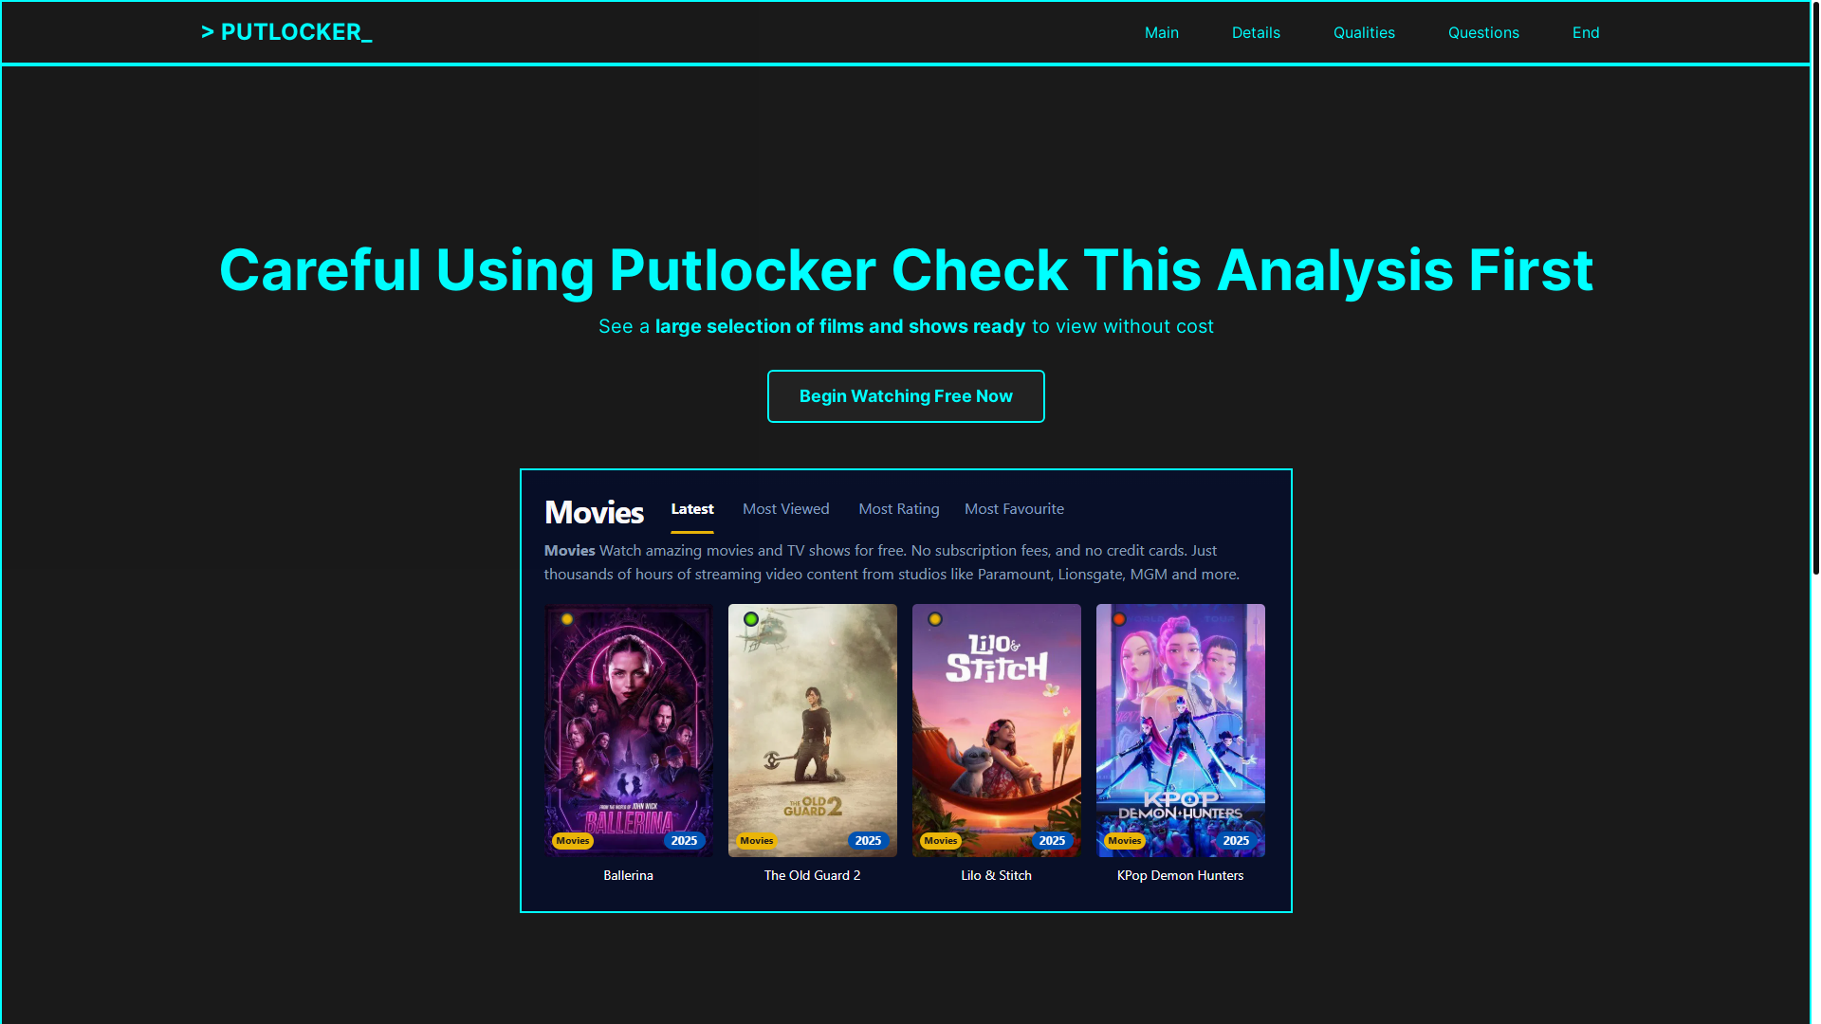This screenshot has width=1821, height=1024.
Task: Click the Ballerina title text
Action: 628,875
